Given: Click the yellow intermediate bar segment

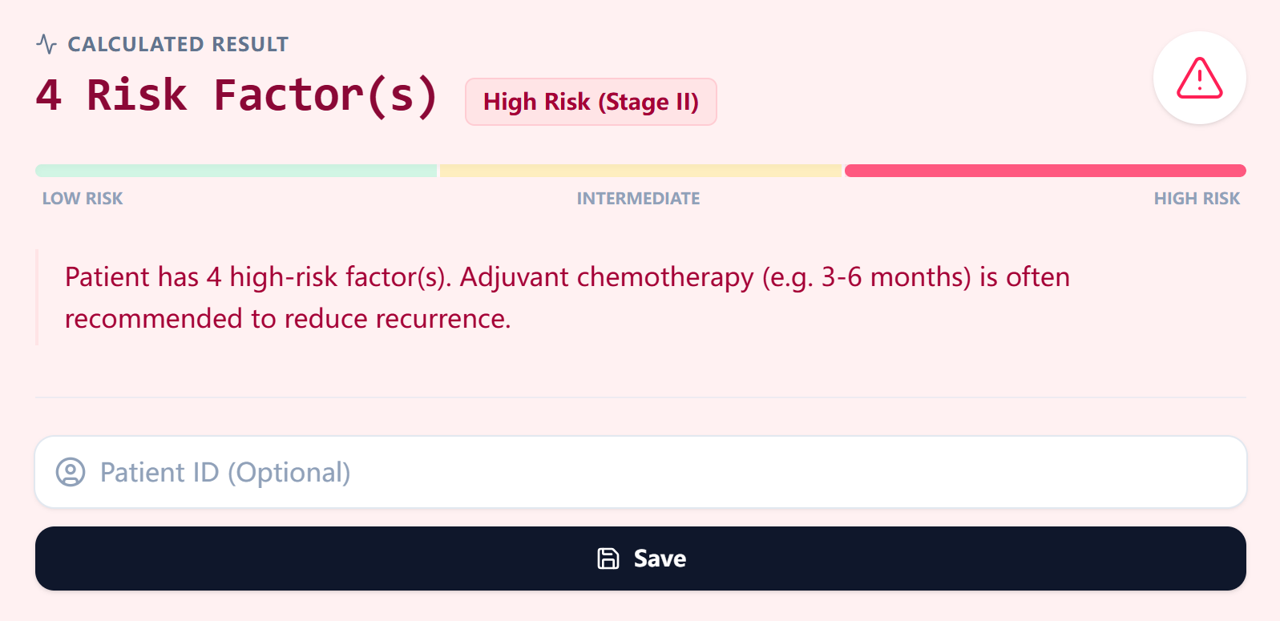Looking at the screenshot, I should click(x=640, y=171).
